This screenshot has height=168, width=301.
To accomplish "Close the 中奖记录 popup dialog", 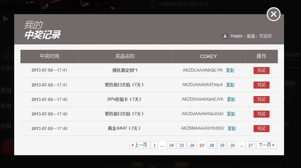I will [273, 14].
